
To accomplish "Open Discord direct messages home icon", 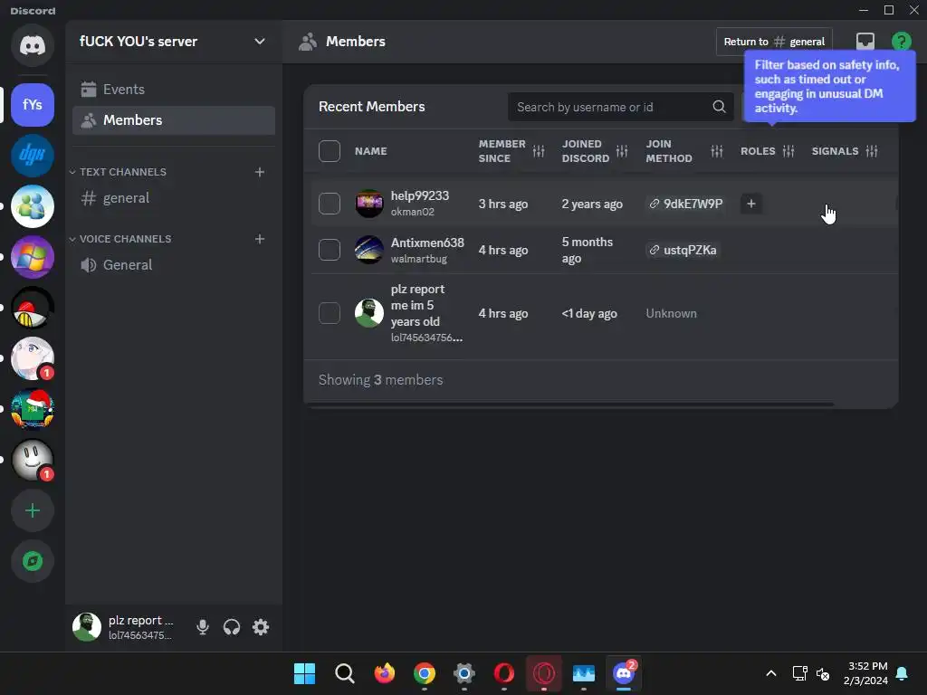I will [33, 45].
